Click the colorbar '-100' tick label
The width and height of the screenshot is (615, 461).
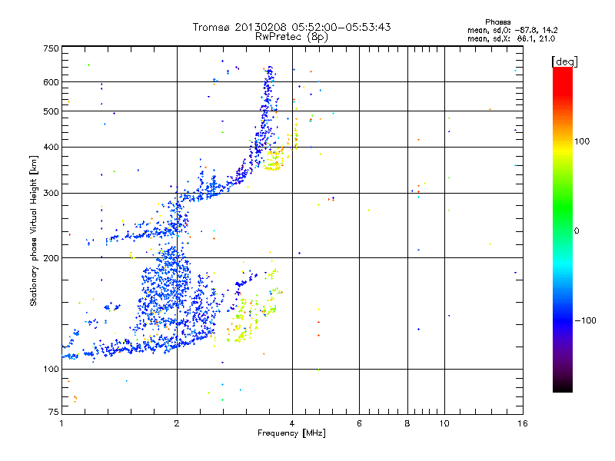pyautogui.click(x=585, y=320)
